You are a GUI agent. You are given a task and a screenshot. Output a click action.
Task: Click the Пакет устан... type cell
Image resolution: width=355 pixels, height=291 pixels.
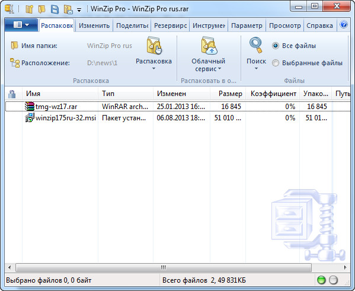click(124, 118)
